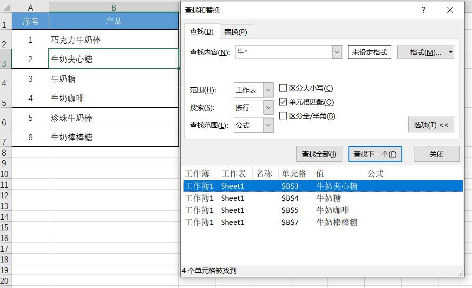
Task: Expand the 查找内容 history dropdown
Action: coord(337,52)
